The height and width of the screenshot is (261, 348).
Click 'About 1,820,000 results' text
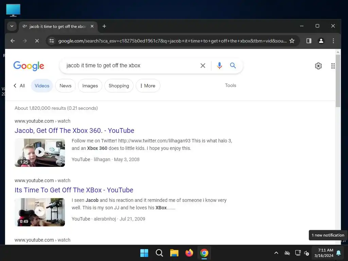click(56, 108)
